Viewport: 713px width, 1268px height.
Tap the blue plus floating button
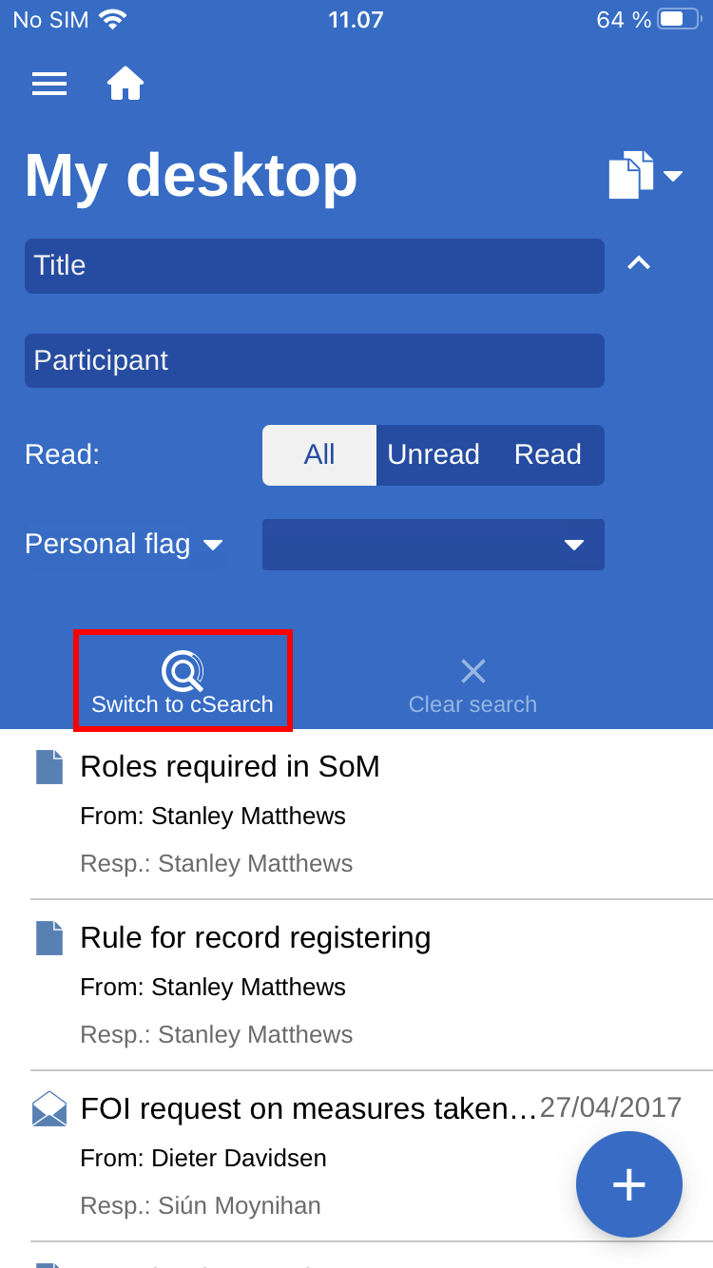(628, 1184)
